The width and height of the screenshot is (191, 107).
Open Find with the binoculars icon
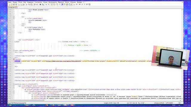[40, 4]
